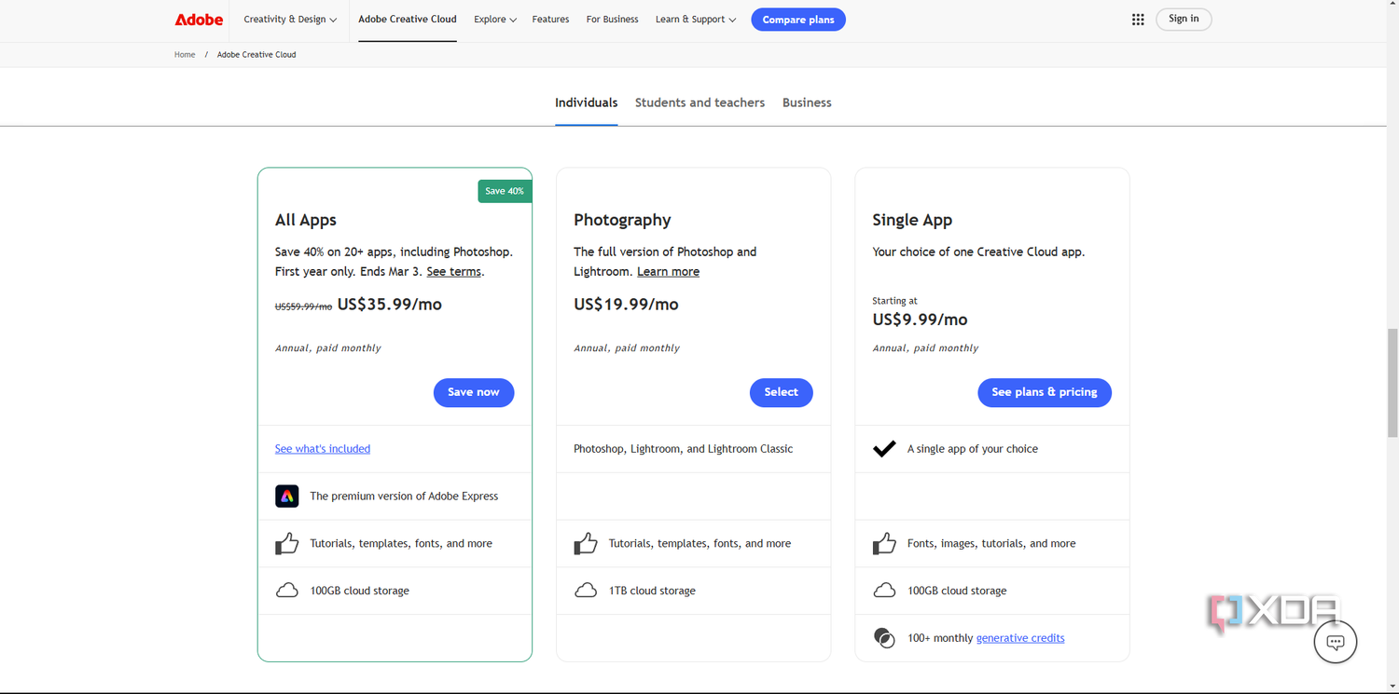Expand the Explore dropdown
The width and height of the screenshot is (1399, 694).
tap(494, 20)
